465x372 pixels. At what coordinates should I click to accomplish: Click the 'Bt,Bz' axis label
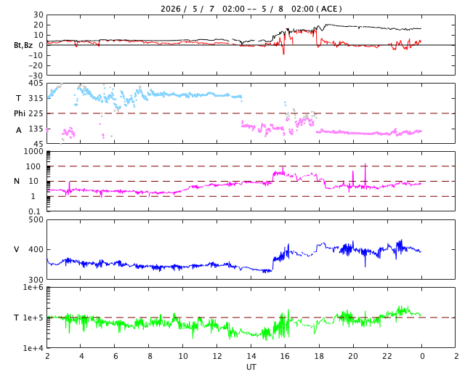[23, 45]
